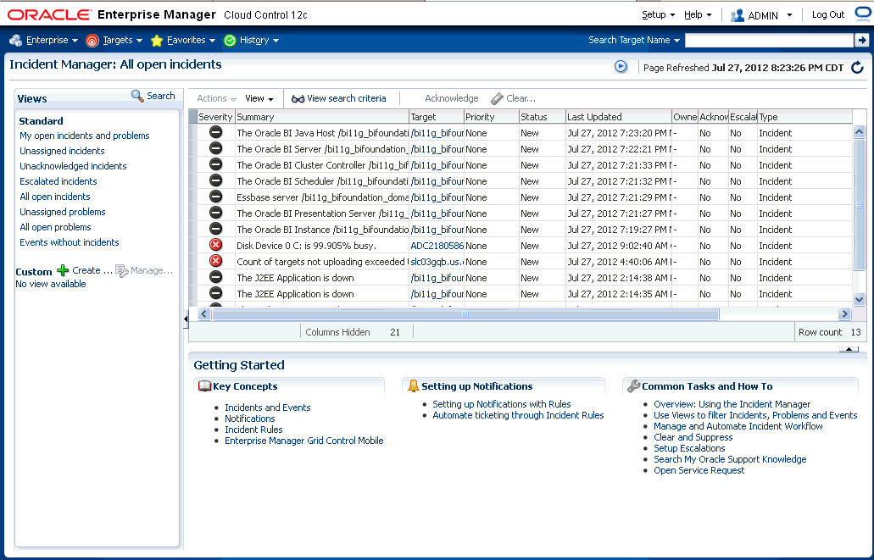Open the ADMIN user dropdown

pyautogui.click(x=769, y=15)
